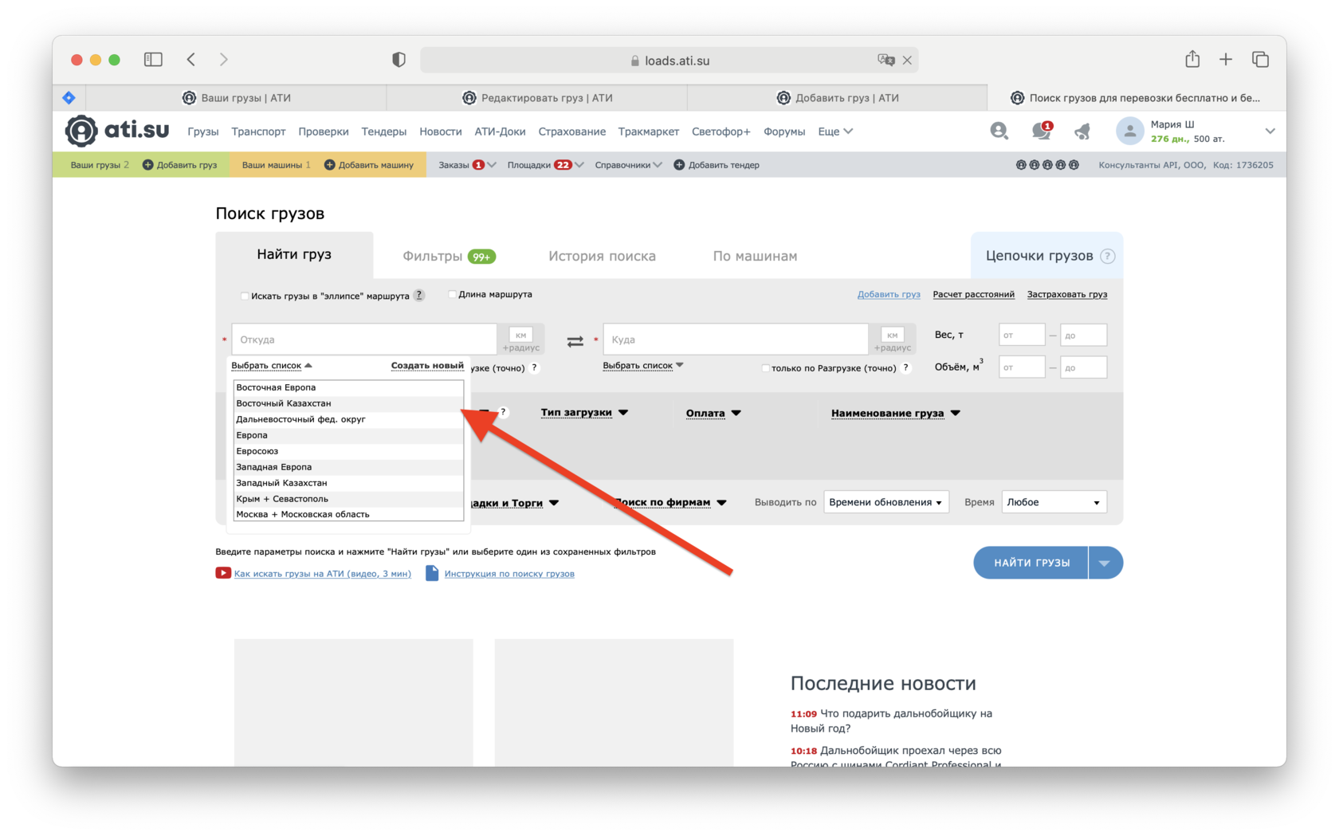Open help for только по Разгрузке
This screenshot has height=836, width=1339.
click(x=905, y=367)
